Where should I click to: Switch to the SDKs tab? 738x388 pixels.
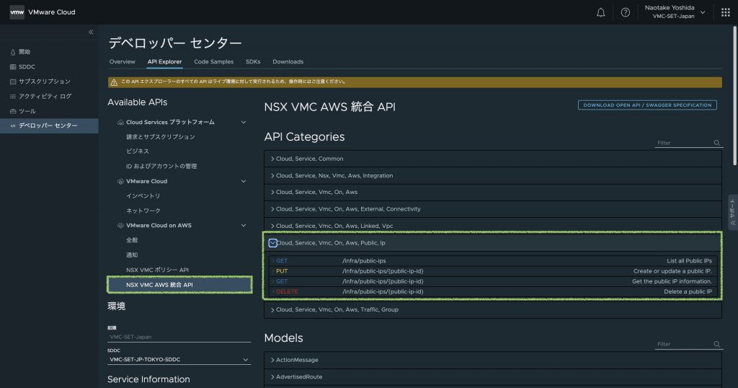point(253,62)
